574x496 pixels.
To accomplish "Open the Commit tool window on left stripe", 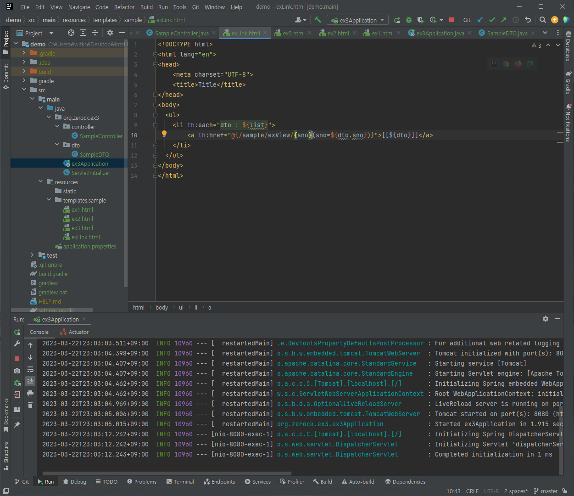I will [x=6, y=76].
